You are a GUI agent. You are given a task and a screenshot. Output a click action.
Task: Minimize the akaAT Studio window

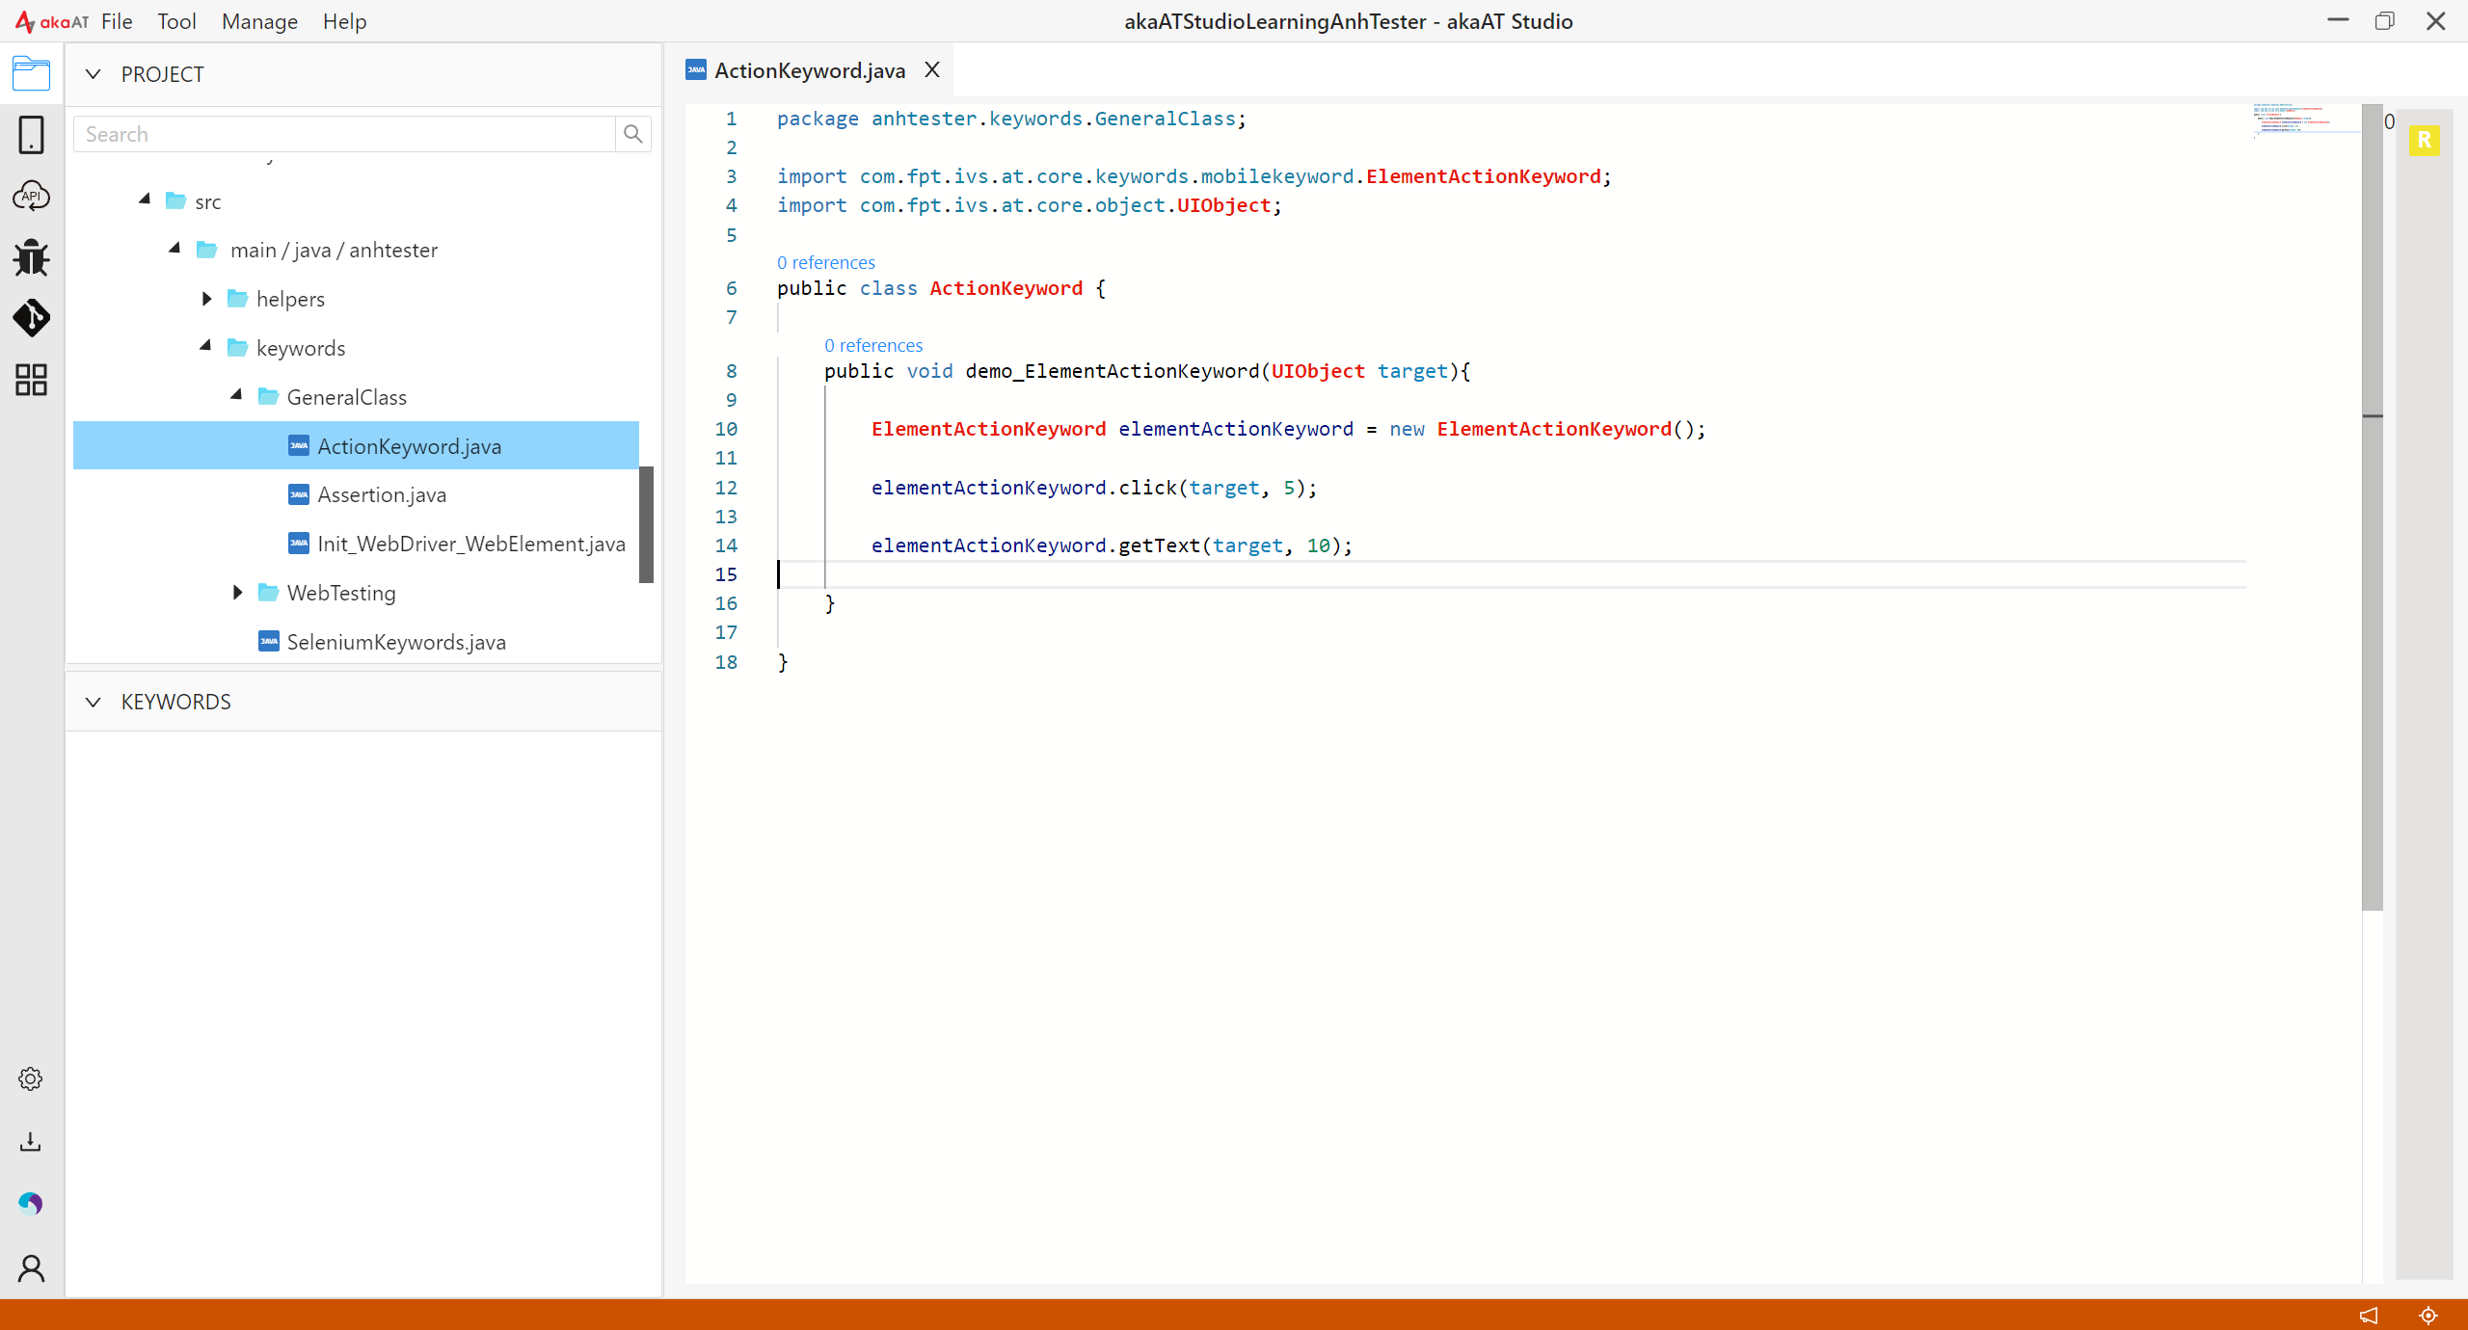[2338, 21]
